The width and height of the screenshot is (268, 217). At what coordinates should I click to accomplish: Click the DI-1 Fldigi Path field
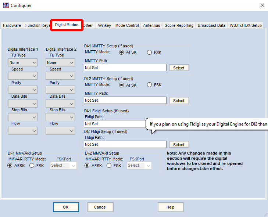click(115, 124)
